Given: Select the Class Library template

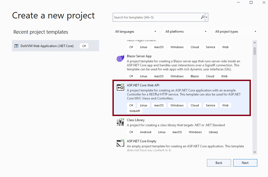Looking at the screenshot, I should tap(182, 126).
